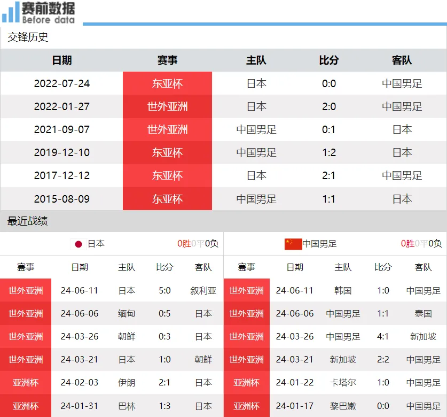Click date 24-03-21 in Japan's results
Image resolution: width=447 pixels, height=417 pixels.
click(x=80, y=359)
